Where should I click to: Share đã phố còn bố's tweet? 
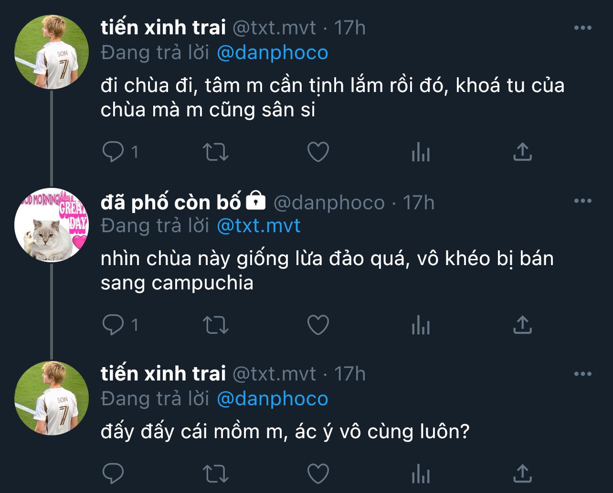click(522, 325)
